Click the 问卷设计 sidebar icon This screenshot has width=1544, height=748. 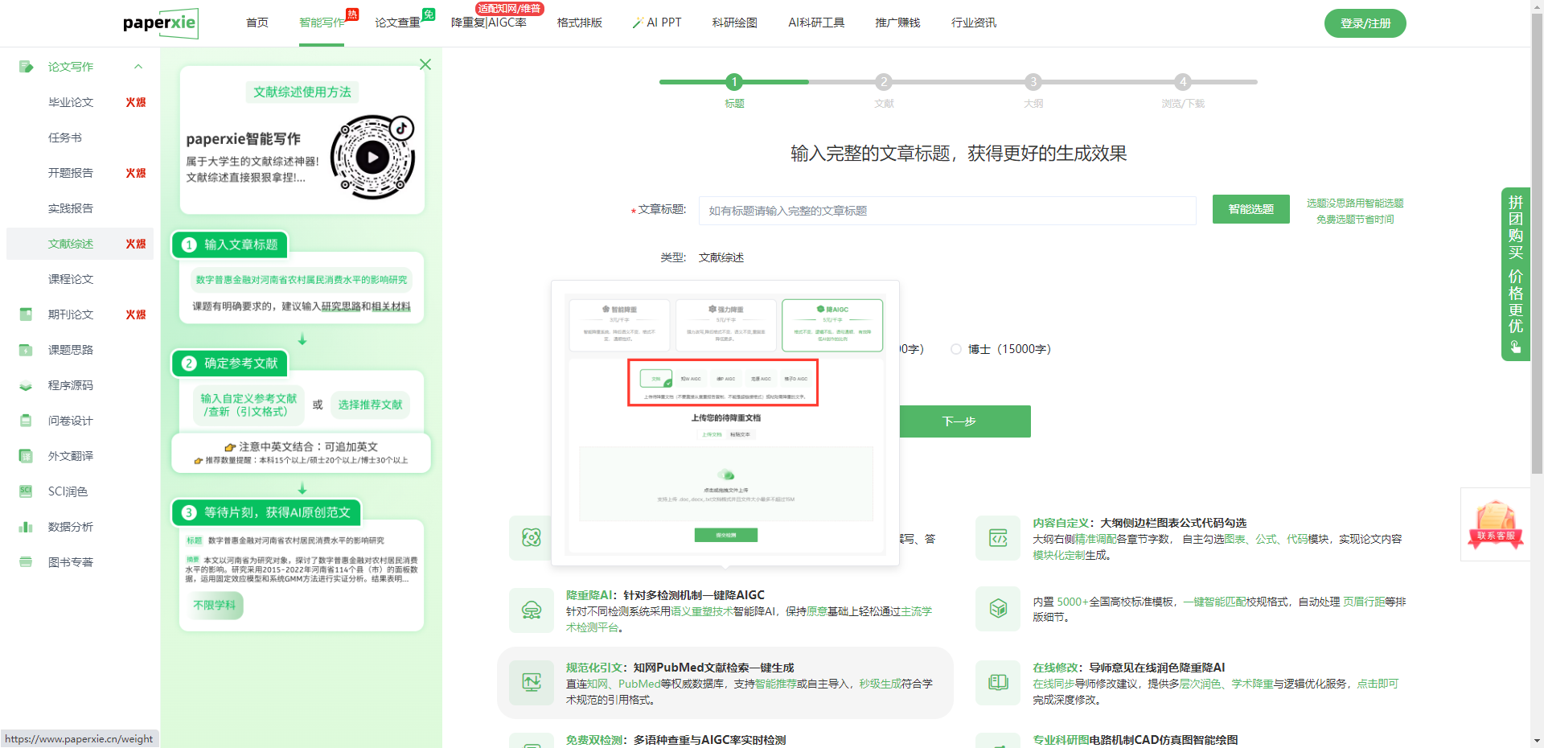(x=26, y=421)
